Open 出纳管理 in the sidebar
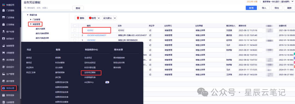This screenshot has width=295, height=104. (x=8, y=102)
